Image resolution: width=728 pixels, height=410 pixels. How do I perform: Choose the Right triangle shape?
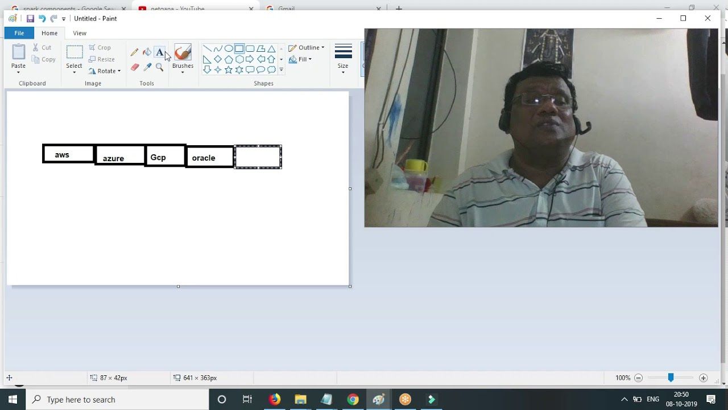(x=207, y=59)
